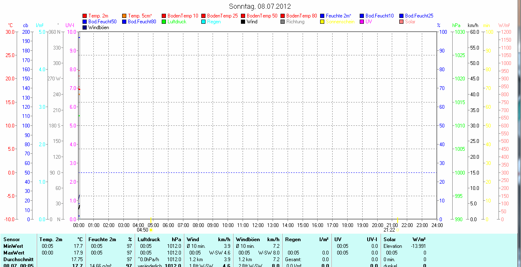
Task: Click the yellow Sonnenschein legend square
Action: pyautogui.click(x=323, y=22)
